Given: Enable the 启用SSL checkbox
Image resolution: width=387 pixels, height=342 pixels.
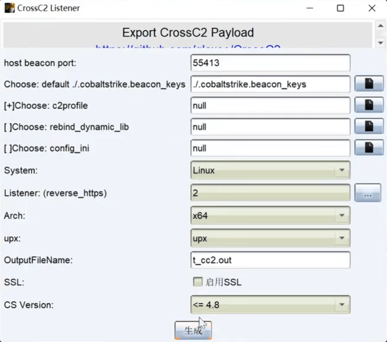Looking at the screenshot, I should [x=198, y=282].
